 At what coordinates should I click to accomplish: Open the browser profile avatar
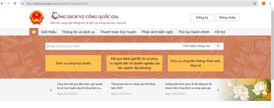(x=264, y=4)
